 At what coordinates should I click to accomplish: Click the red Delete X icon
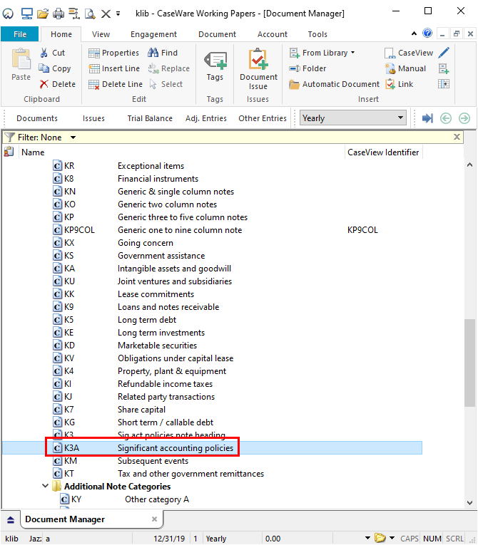click(44, 84)
